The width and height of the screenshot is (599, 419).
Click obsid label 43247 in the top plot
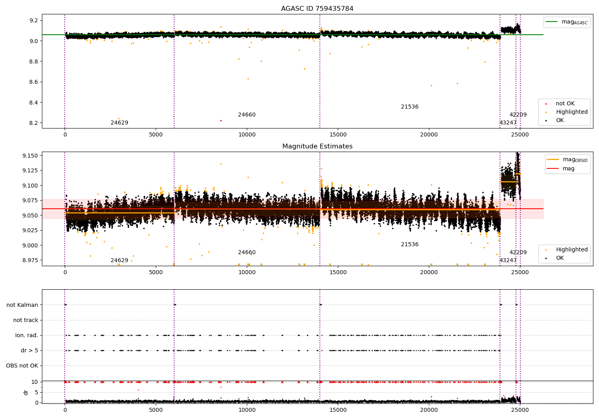508,123
